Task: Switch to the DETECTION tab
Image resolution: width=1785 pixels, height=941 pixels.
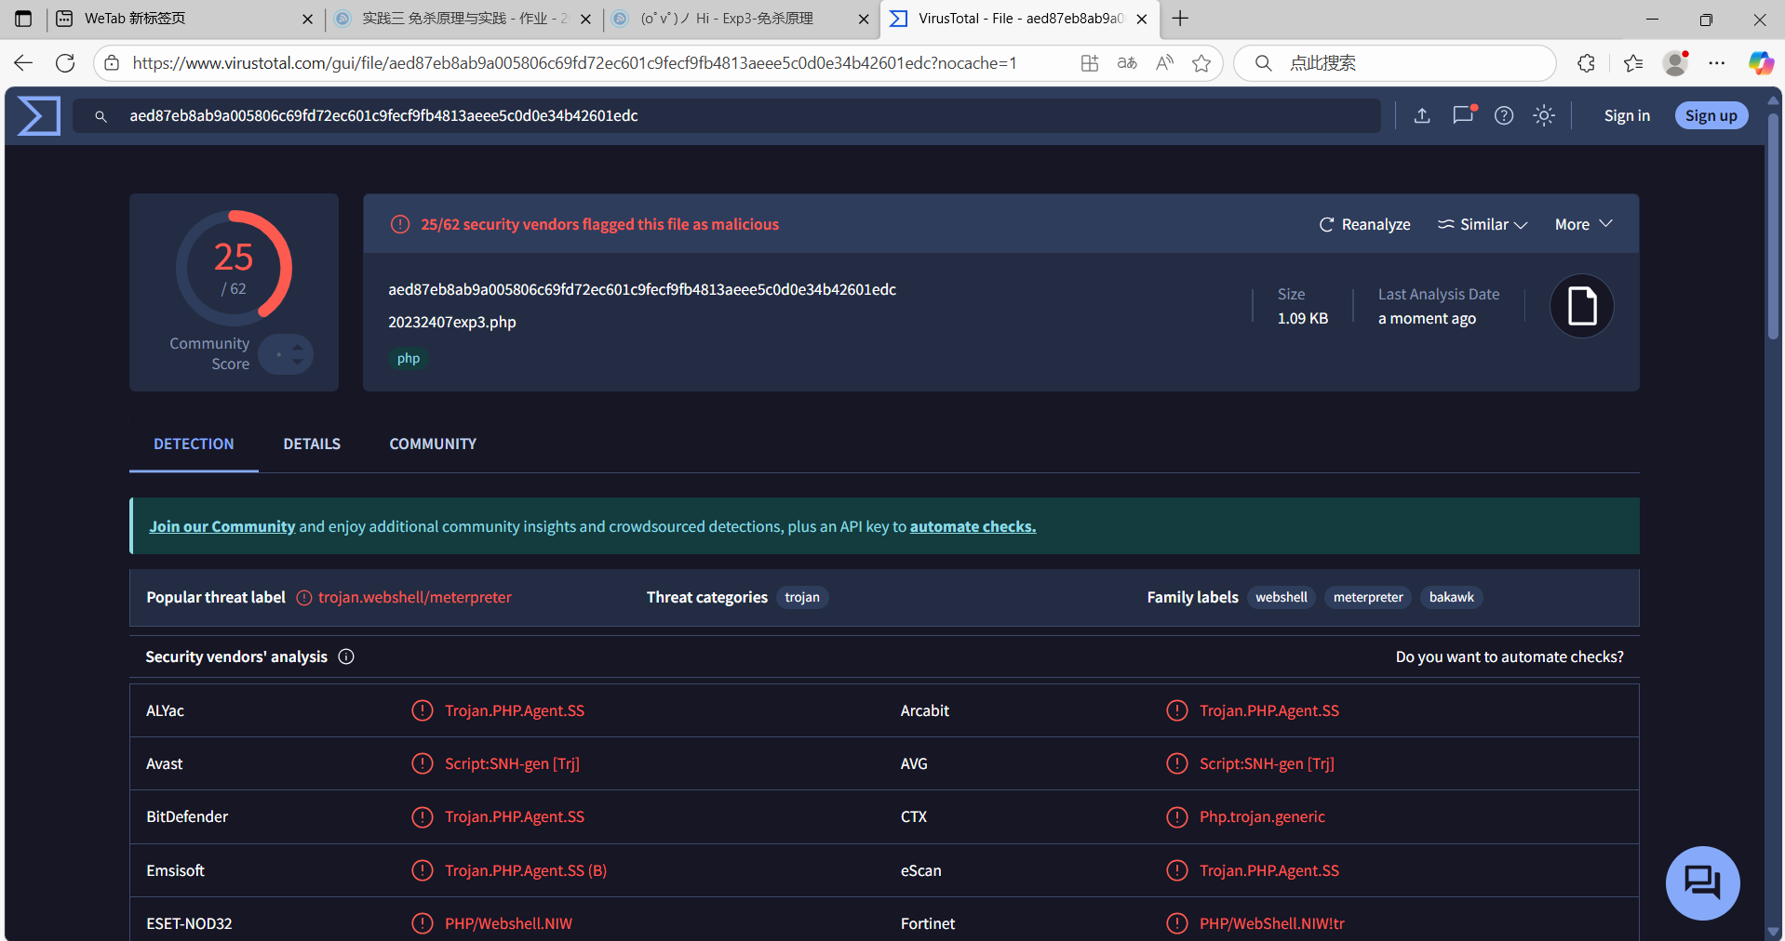Action: click(x=194, y=444)
